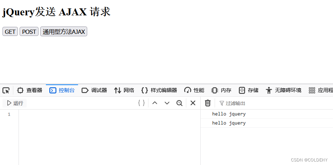Select the first hello jquery log line

point(267,114)
